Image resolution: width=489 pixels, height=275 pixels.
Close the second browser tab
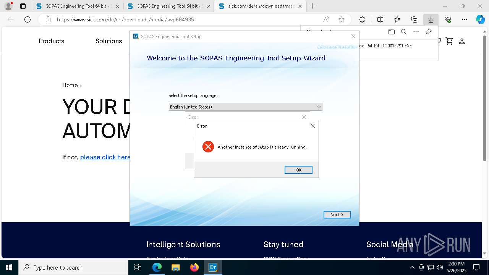coord(209,6)
